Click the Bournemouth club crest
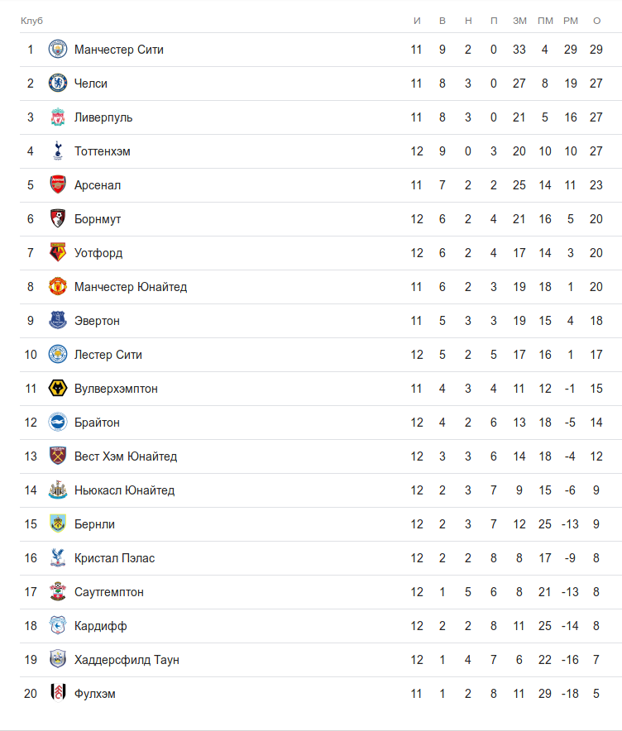Viewport: 622px width, 731px height. (x=58, y=219)
